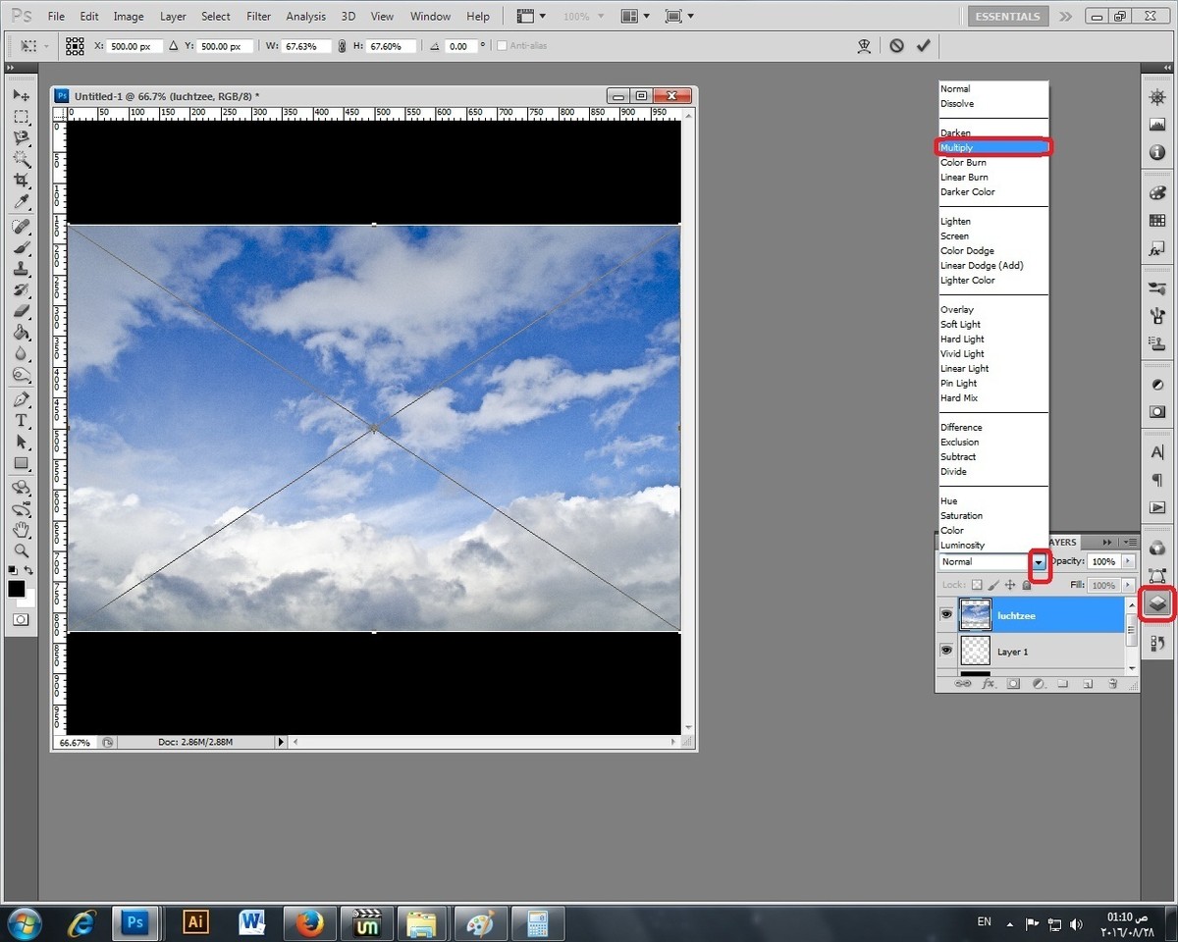Toggle visibility of Layer 1
The image size is (1178, 942).
pyautogui.click(x=946, y=650)
